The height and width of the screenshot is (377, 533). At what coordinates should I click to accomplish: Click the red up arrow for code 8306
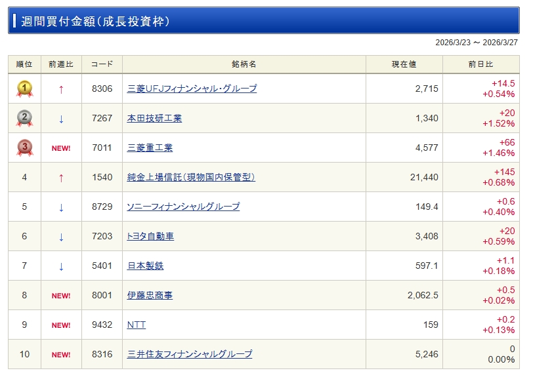click(61, 89)
